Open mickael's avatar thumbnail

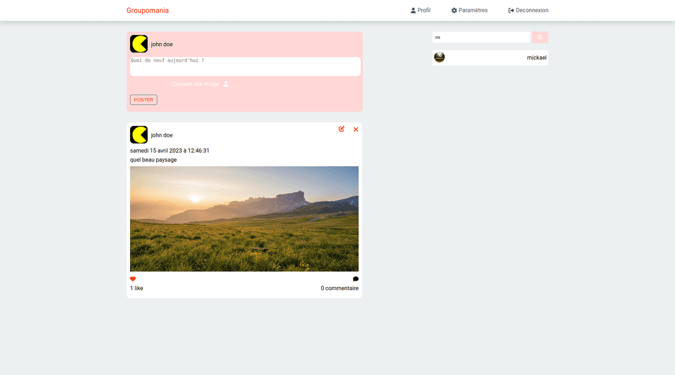point(439,57)
